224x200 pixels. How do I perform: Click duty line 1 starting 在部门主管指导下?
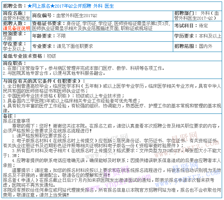tap(84, 68)
